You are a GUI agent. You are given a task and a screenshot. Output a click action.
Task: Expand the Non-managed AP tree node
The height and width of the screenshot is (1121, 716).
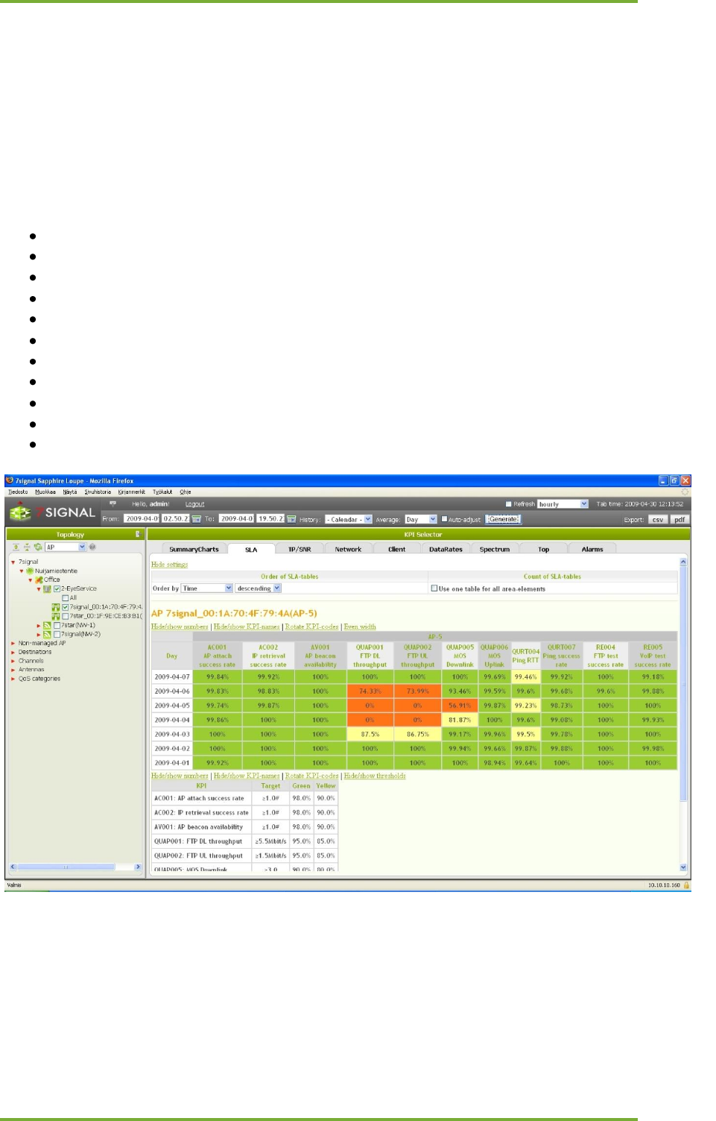(13, 643)
